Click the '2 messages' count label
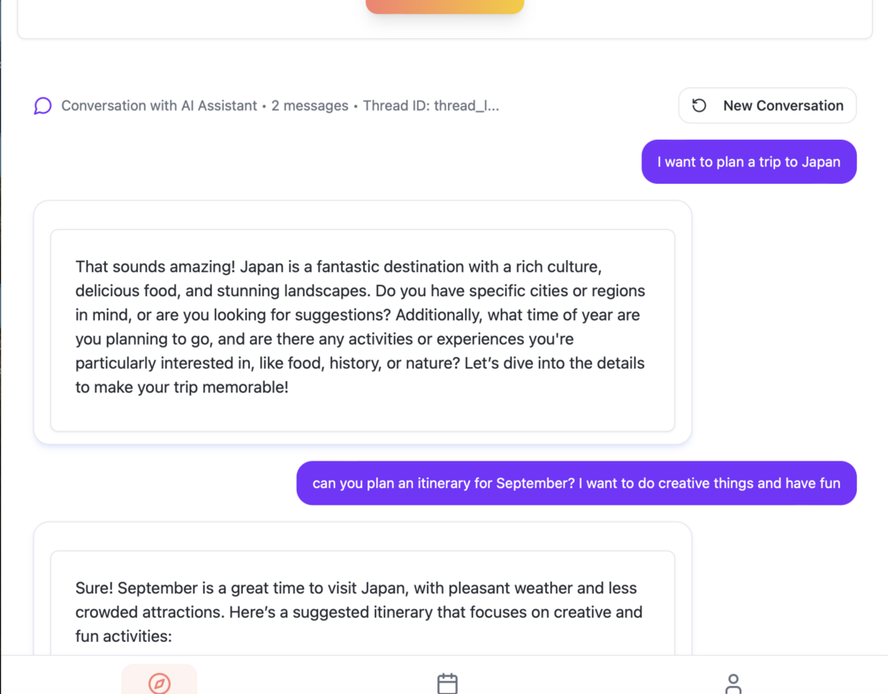The image size is (888, 694). [x=309, y=106]
